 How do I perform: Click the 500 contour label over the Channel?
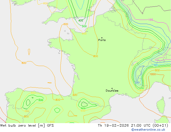click(84, 26)
